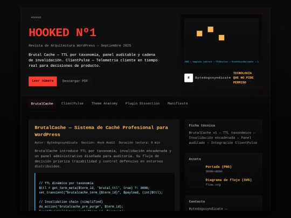The height and width of the screenshot is (218, 291).
Task: Click the Bytedogssyndicate avatar icon
Action: (x=189, y=78)
